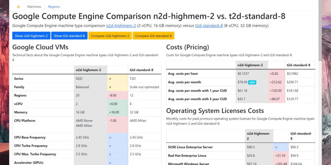Image resolution: width=331 pixels, height=165 pixels.
Task: Follow the n2d-highmem-2 link in the description
Action: [x=121, y=26]
